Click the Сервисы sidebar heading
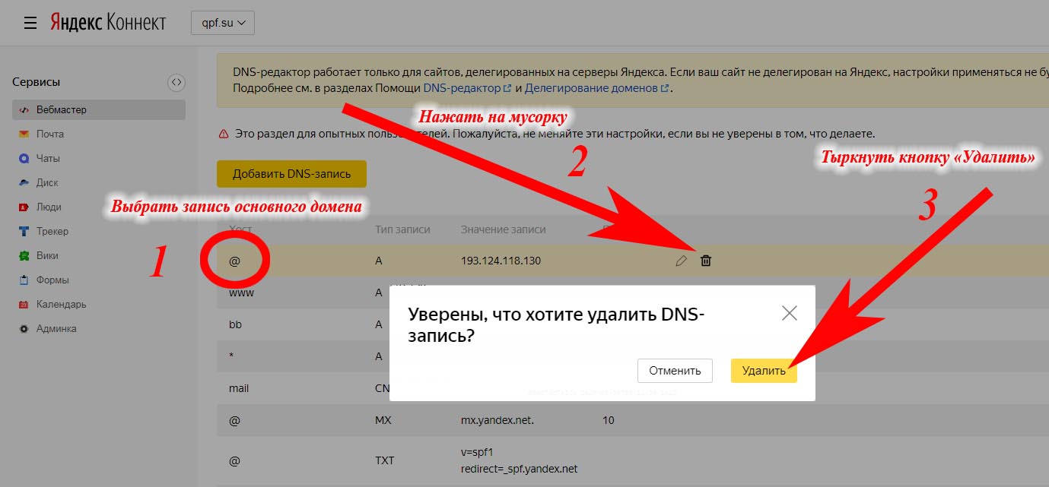 pos(36,82)
